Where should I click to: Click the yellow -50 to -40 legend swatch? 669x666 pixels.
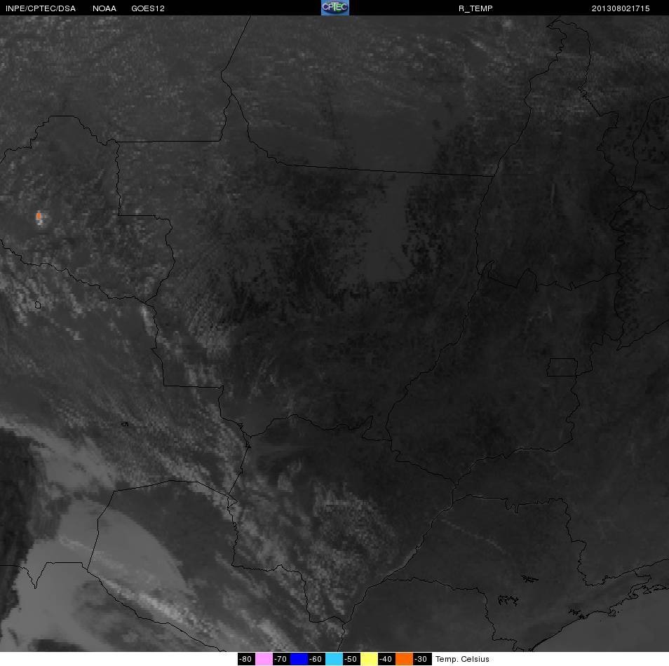tap(369, 659)
